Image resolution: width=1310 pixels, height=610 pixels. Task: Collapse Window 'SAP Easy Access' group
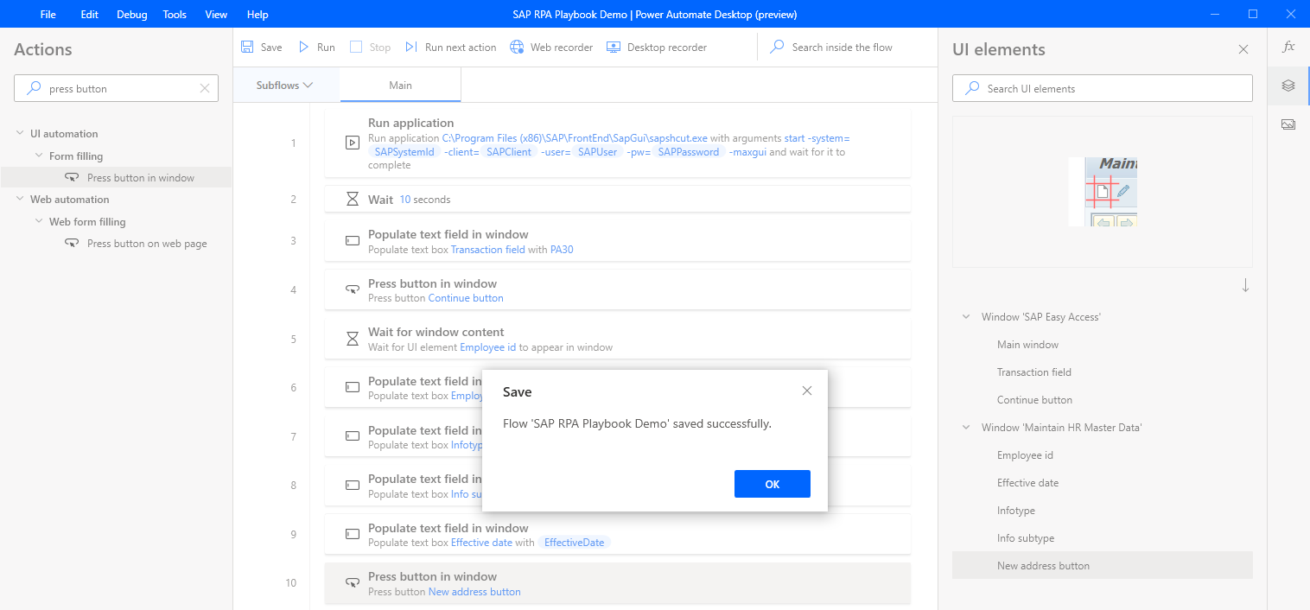pyautogui.click(x=965, y=316)
